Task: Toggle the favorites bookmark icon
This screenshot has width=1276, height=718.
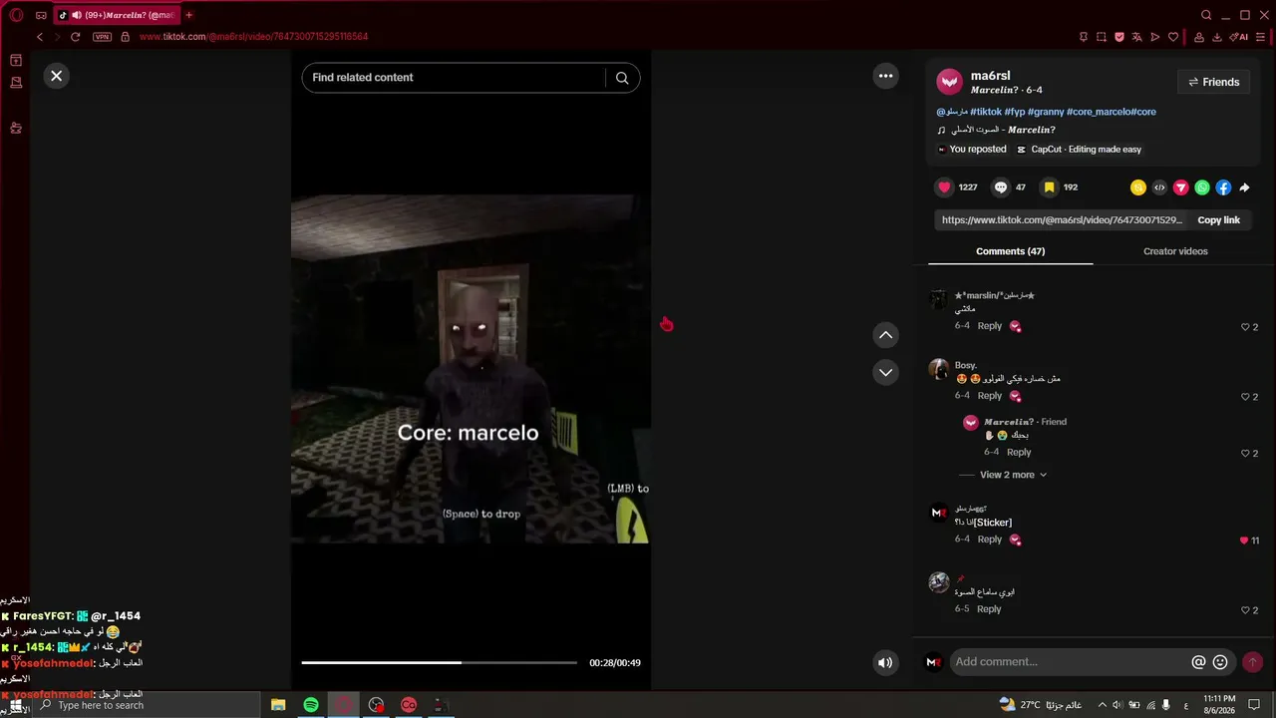Action: (1049, 187)
